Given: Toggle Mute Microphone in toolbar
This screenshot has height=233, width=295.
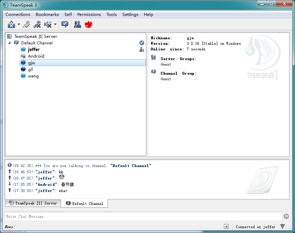Looking at the screenshot, I should [x=37, y=24].
